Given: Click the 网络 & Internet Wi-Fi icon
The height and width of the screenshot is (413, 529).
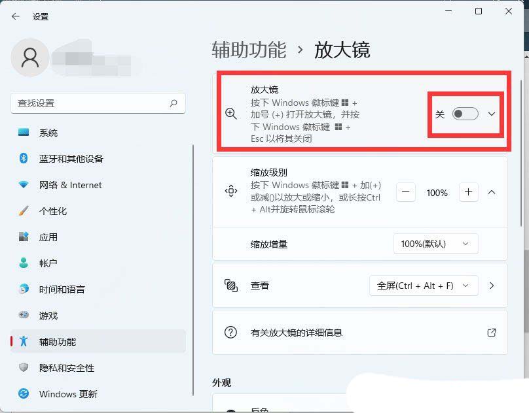Looking at the screenshot, I should click(x=24, y=185).
